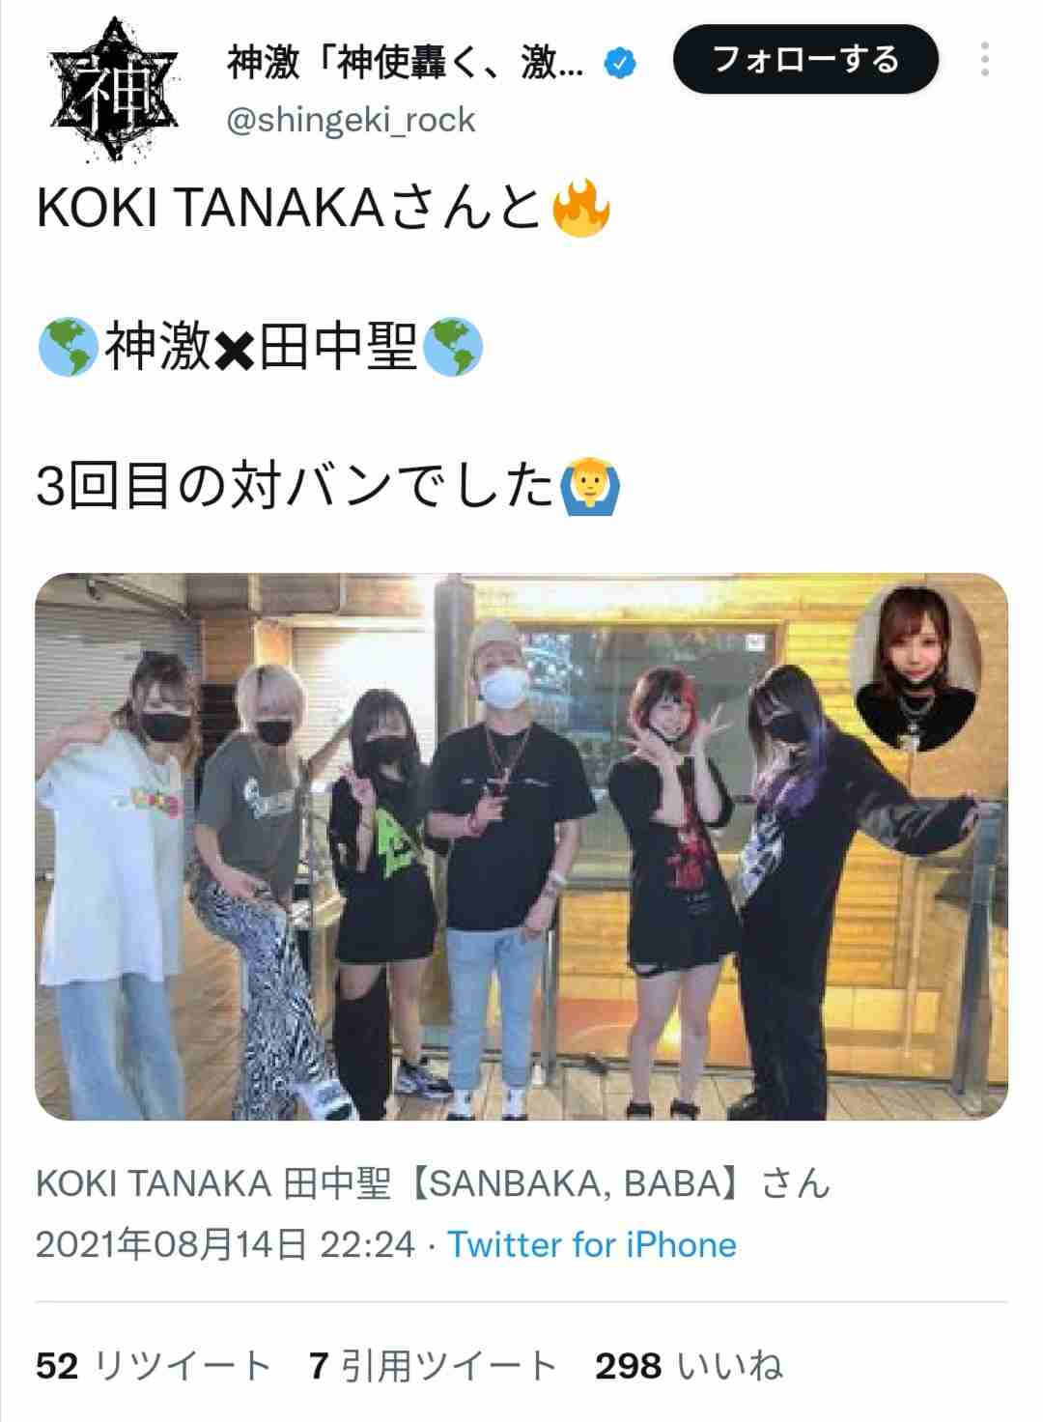
Task: View the 298 いいね list
Action: [689, 1366]
